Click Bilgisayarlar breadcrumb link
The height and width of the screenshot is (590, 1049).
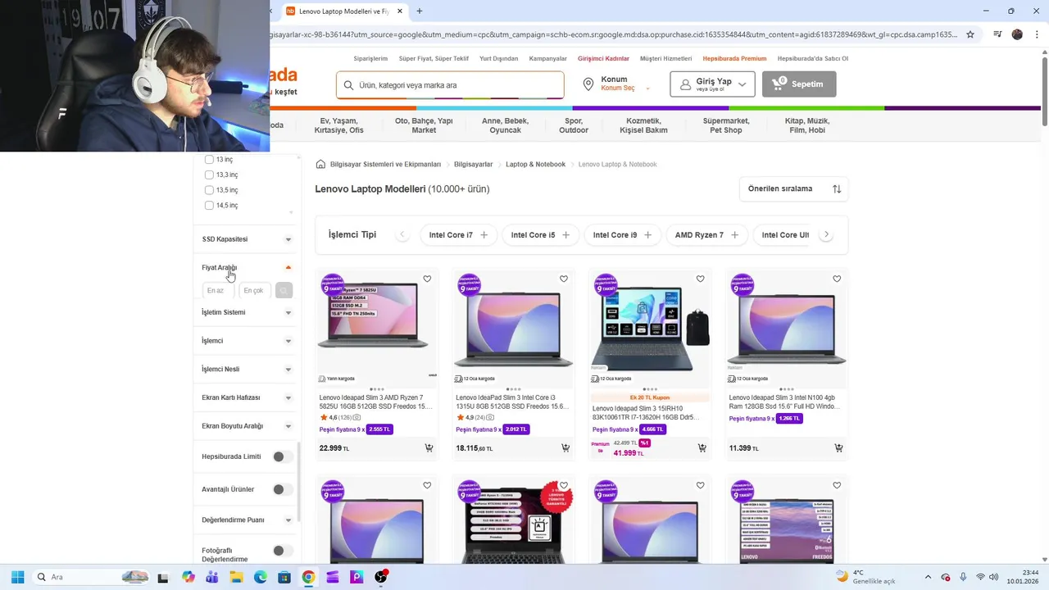coord(474,164)
